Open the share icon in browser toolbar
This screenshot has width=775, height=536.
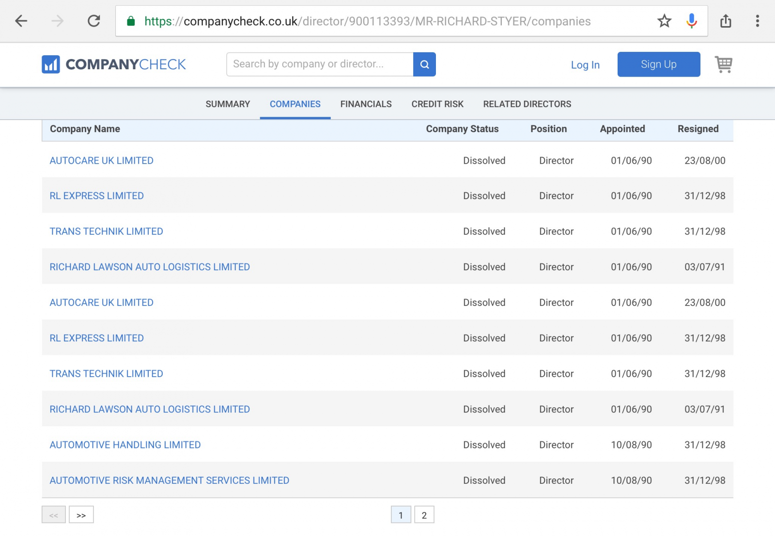pyautogui.click(x=726, y=21)
